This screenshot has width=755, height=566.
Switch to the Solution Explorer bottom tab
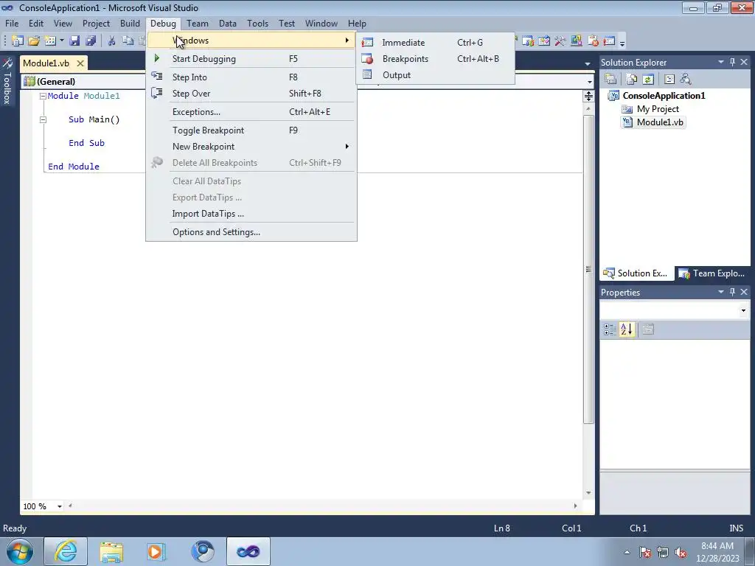(x=636, y=273)
